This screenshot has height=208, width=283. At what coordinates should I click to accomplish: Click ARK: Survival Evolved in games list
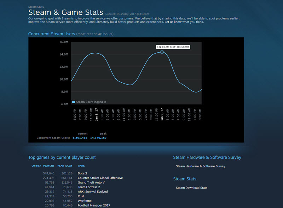tap(93, 192)
